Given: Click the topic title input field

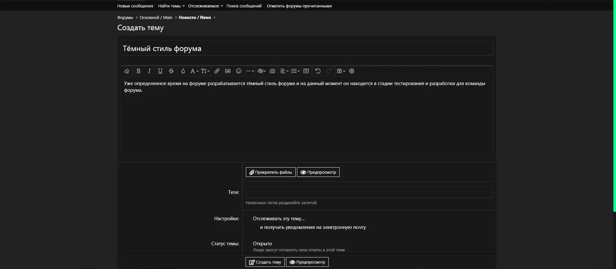Looking at the screenshot, I should coord(307,48).
